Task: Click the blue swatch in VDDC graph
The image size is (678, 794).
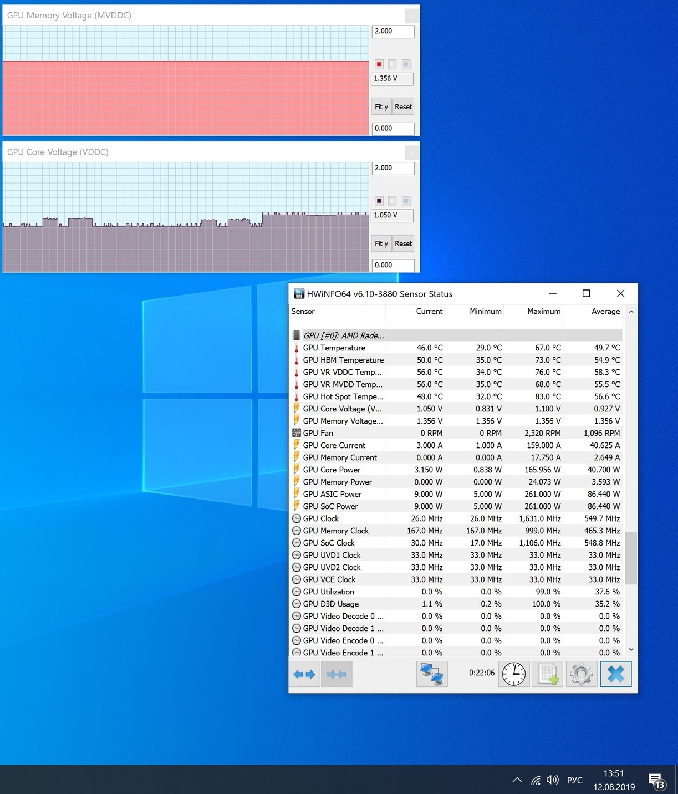Action: 406,201
